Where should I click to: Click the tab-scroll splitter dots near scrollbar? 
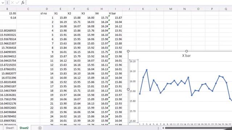158,128
